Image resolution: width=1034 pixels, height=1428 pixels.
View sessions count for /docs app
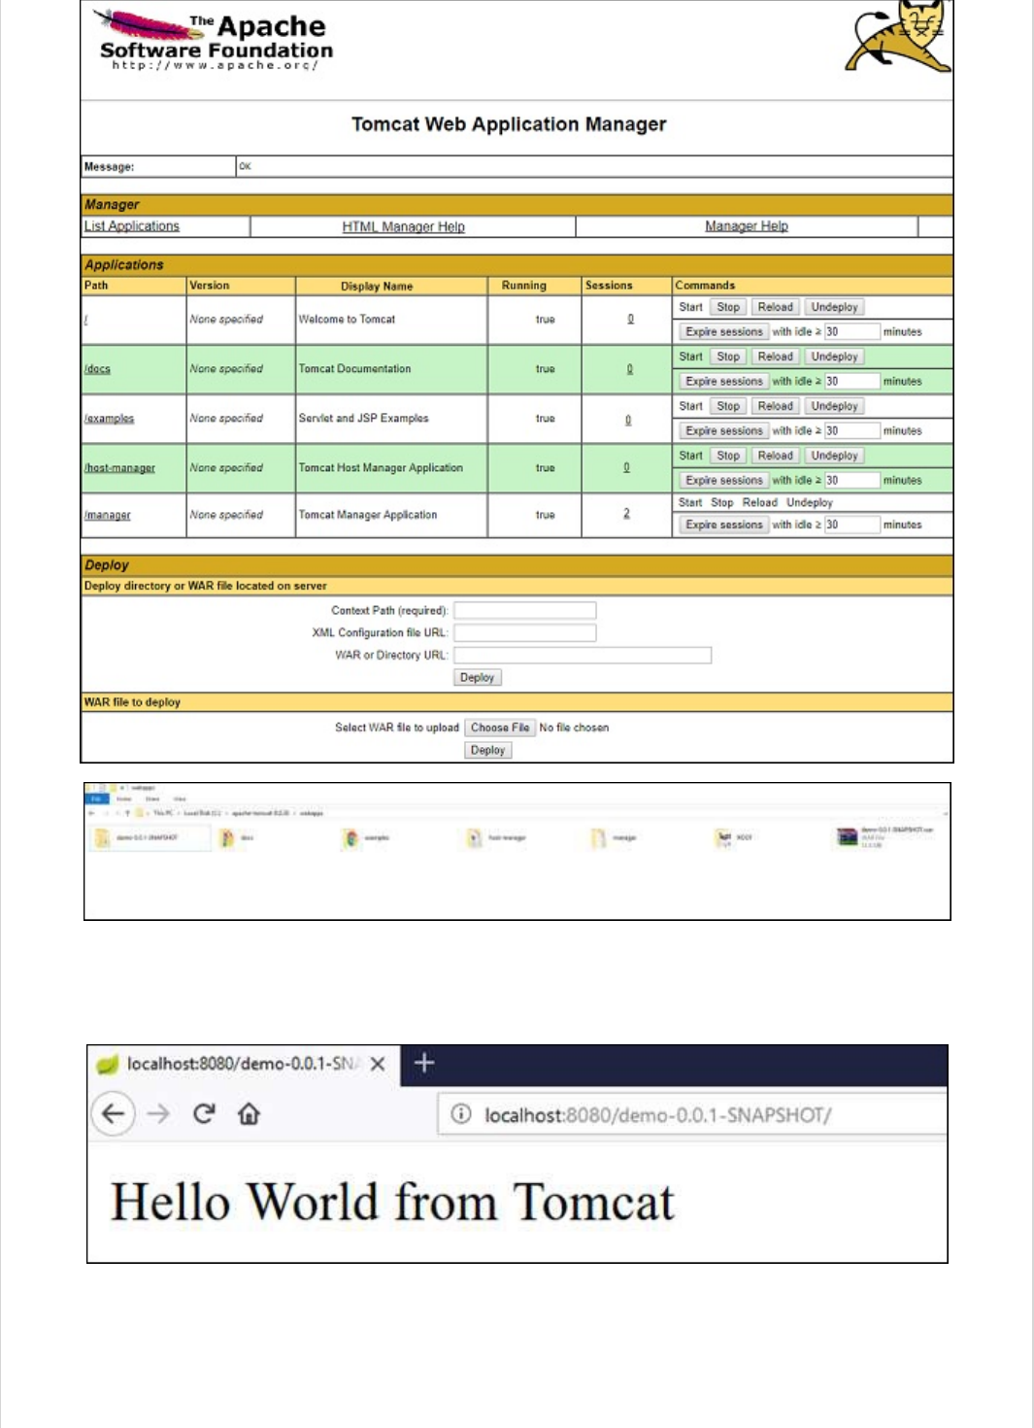(629, 369)
